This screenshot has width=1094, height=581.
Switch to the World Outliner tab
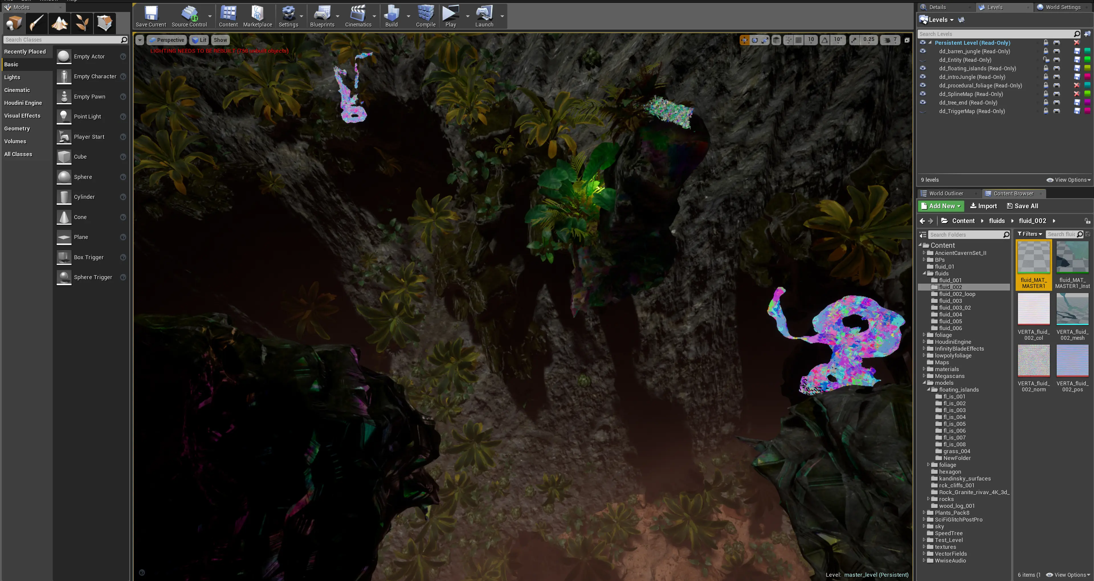pyautogui.click(x=946, y=193)
